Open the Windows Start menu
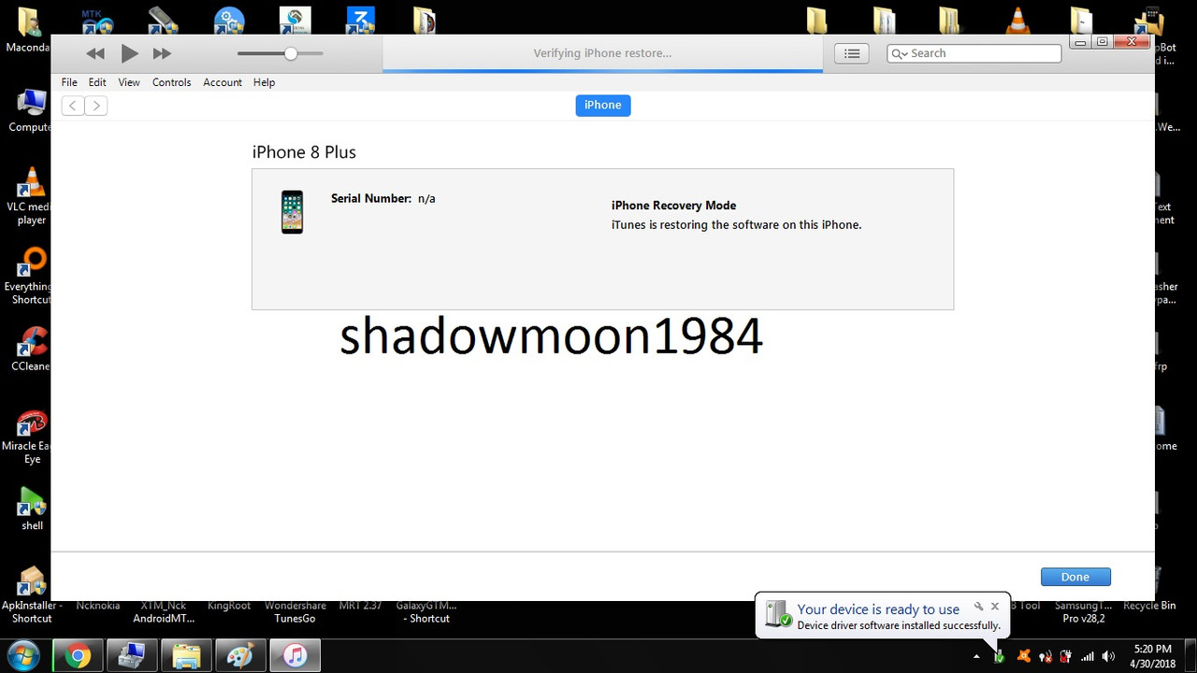The width and height of the screenshot is (1197, 673). [22, 655]
